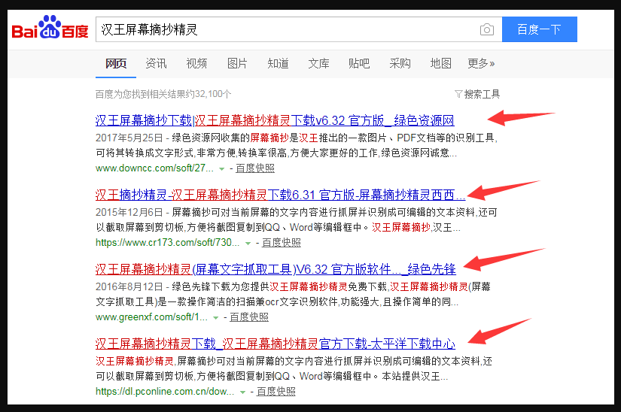Image resolution: width=621 pixels, height=412 pixels.
Task: Click the www.greenxf.com URL
Action: [151, 317]
